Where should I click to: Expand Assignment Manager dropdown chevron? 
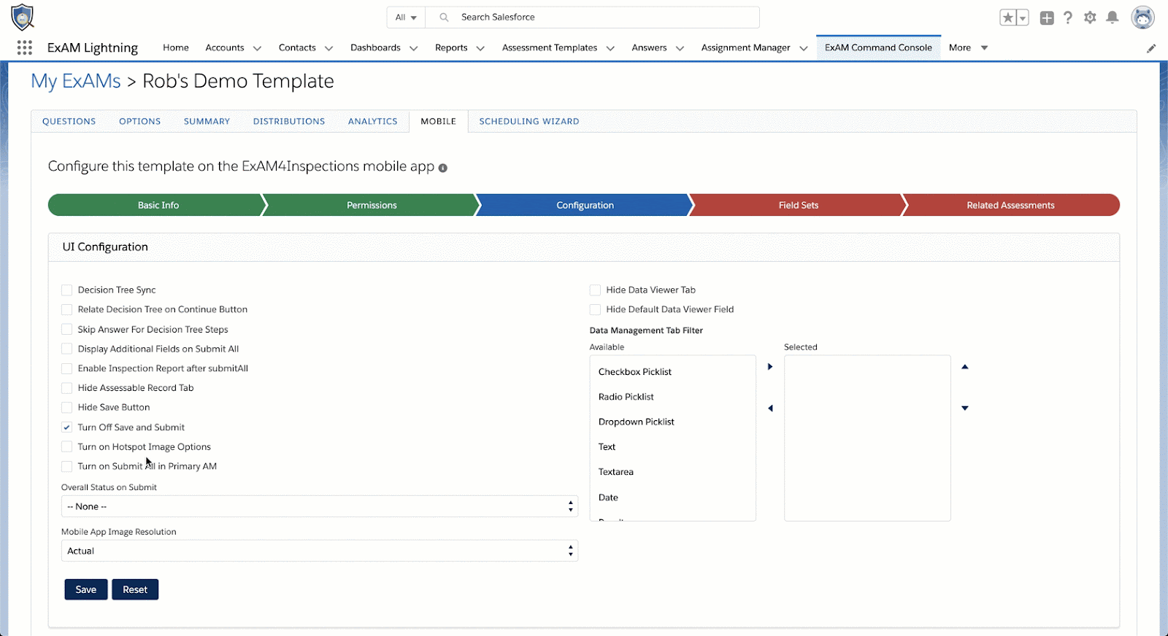pyautogui.click(x=804, y=48)
